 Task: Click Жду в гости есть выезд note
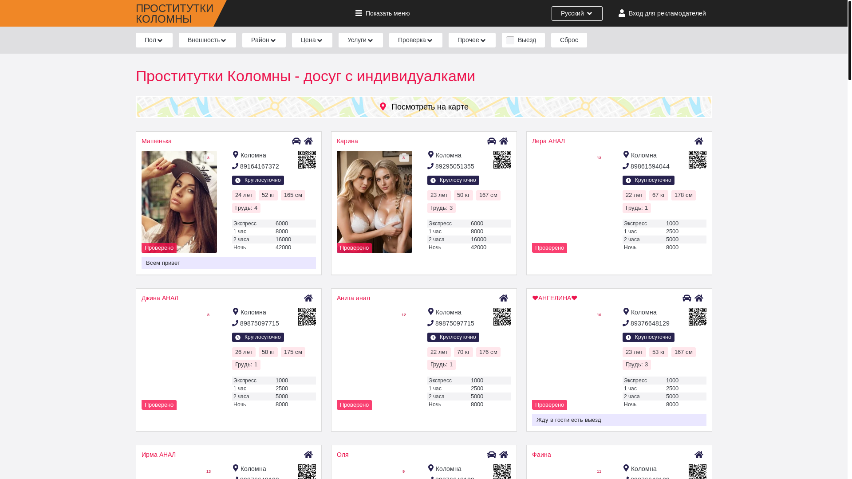619,420
